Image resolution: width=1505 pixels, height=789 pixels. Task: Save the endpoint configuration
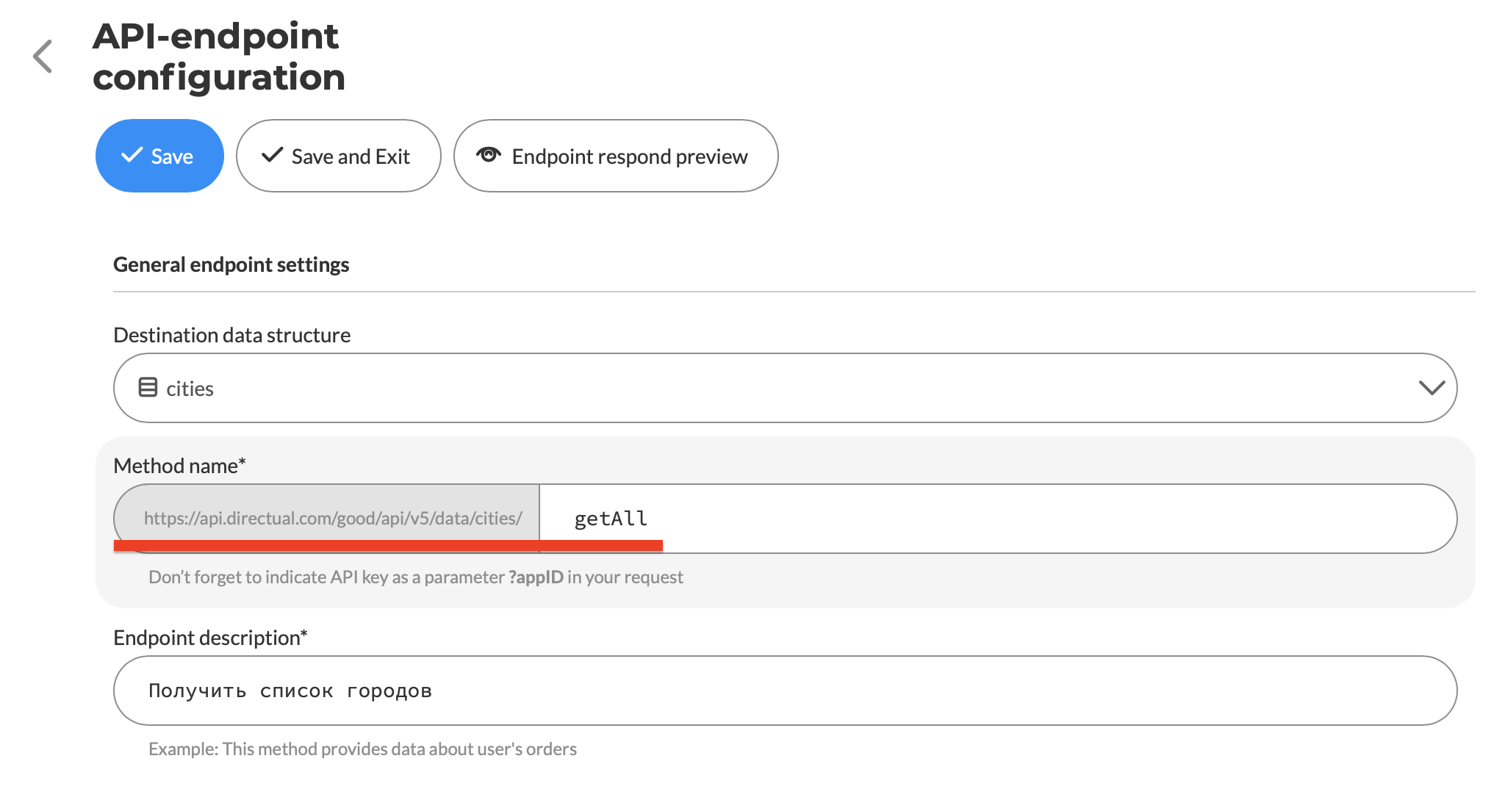pyautogui.click(x=159, y=156)
